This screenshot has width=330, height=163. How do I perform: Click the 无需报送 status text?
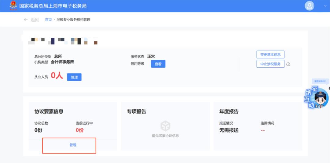click(x=229, y=130)
